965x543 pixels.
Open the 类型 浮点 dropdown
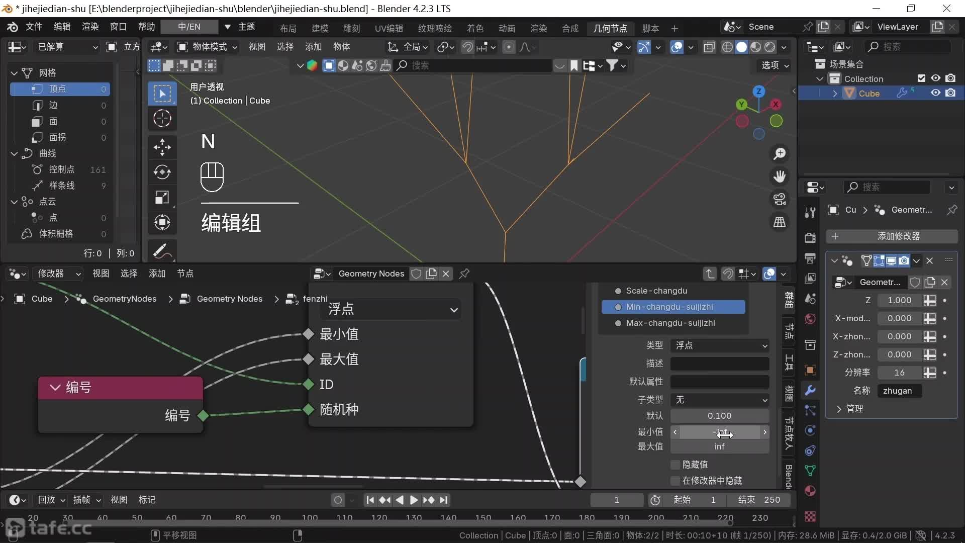pyautogui.click(x=719, y=345)
